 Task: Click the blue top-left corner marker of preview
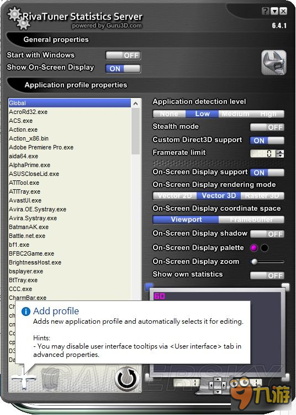[x=149, y=287]
